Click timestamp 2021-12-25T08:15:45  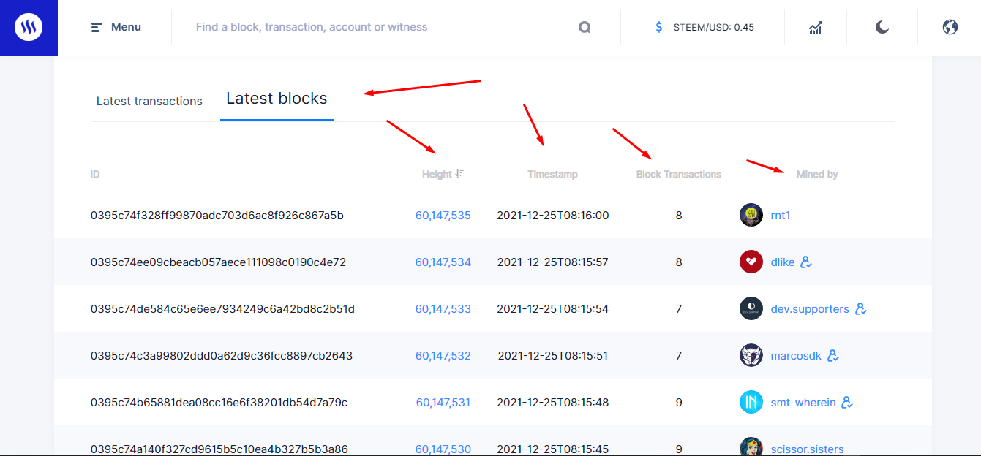click(x=553, y=449)
